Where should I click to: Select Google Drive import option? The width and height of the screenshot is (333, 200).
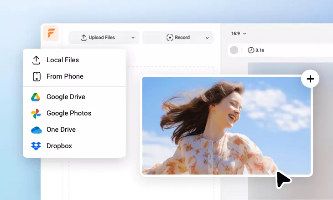(x=74, y=97)
